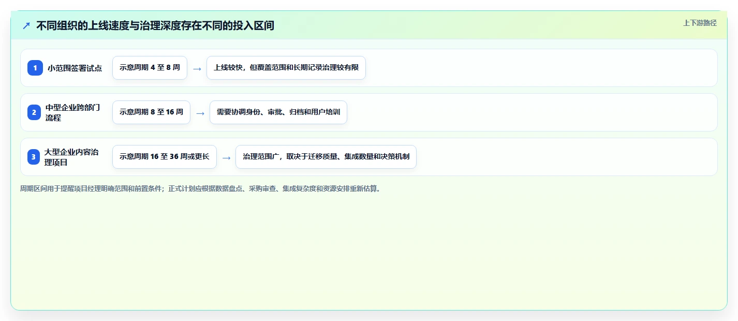
Task: Select the number 3 step badge
Action: click(x=34, y=157)
